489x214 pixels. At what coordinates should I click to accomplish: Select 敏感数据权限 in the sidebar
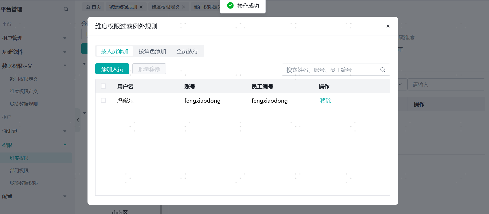coord(24,183)
